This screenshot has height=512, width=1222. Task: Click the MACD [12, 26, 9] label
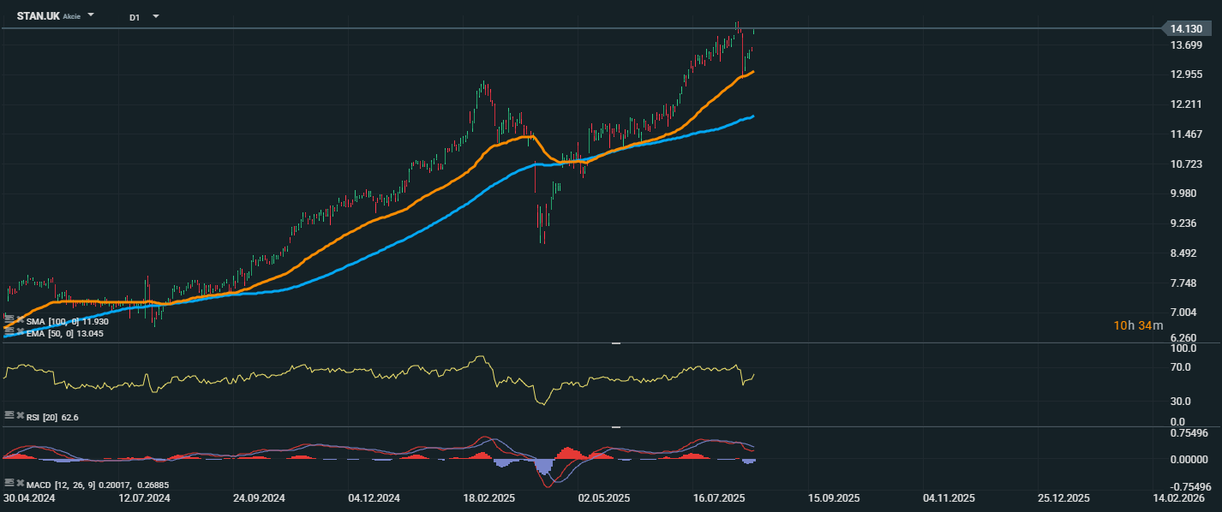tap(62, 484)
